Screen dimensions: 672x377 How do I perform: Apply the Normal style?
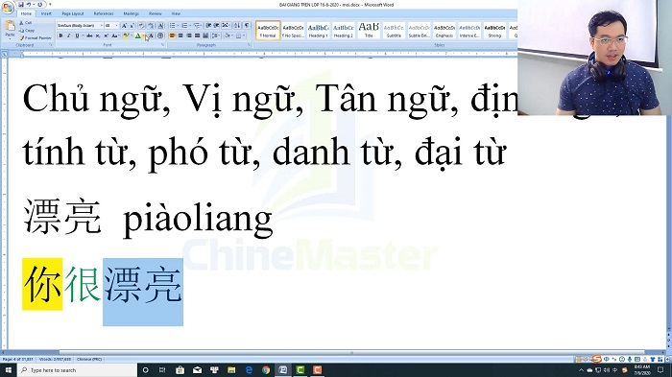[x=268, y=31]
